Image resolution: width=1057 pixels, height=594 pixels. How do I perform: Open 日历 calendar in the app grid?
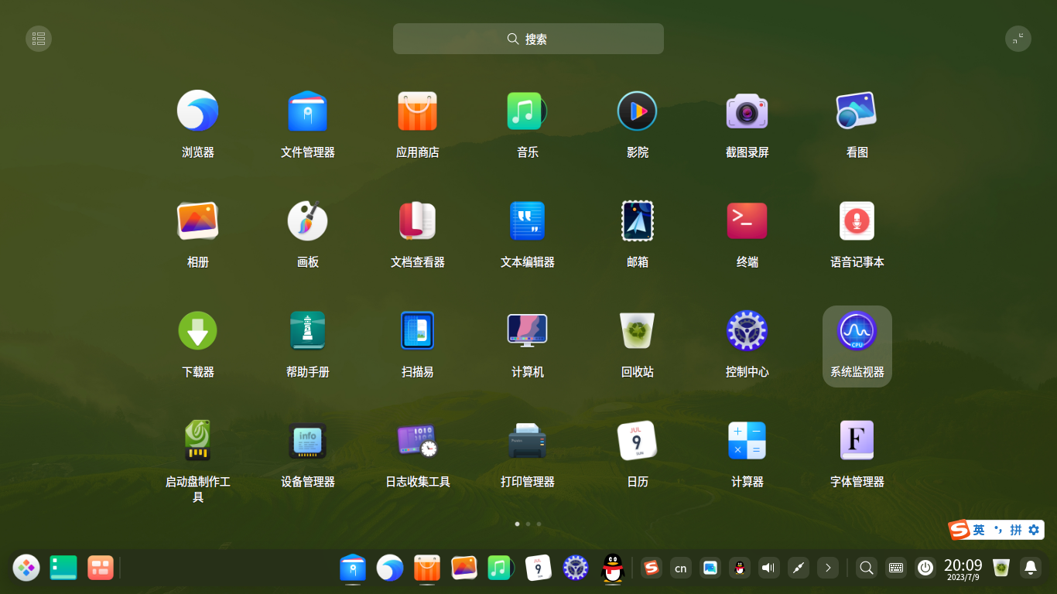pos(637,441)
